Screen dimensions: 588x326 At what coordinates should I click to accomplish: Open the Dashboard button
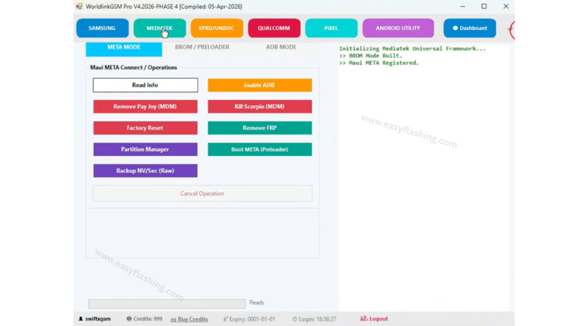pos(469,28)
